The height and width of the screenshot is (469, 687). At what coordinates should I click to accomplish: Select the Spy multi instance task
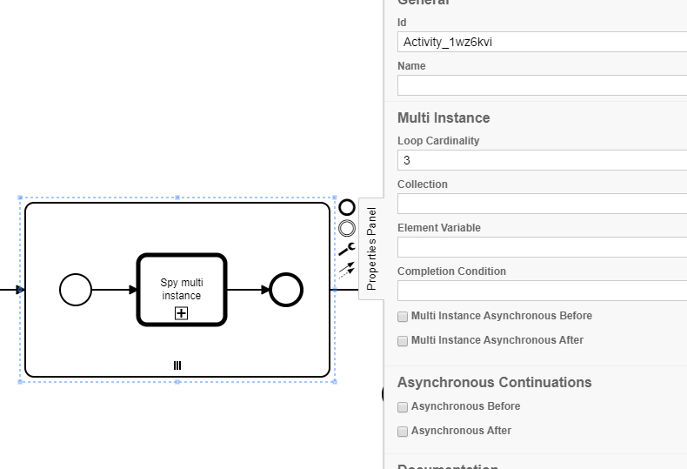coord(182,289)
